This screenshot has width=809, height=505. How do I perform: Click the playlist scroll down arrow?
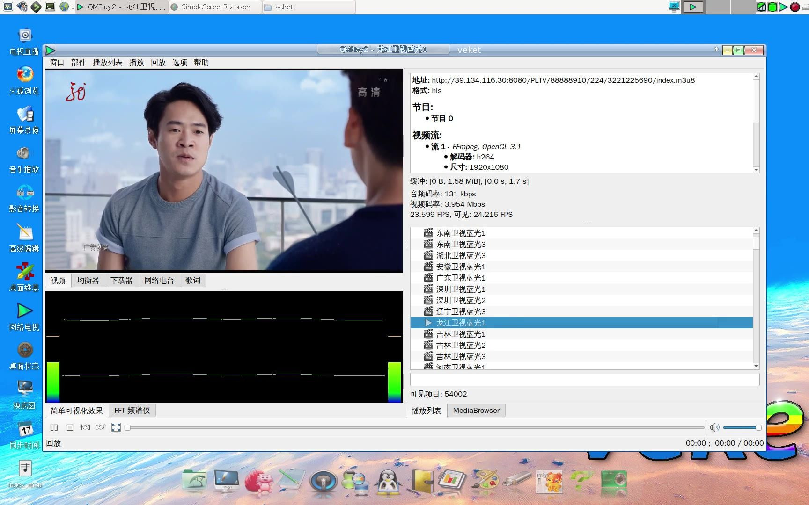[x=756, y=366]
